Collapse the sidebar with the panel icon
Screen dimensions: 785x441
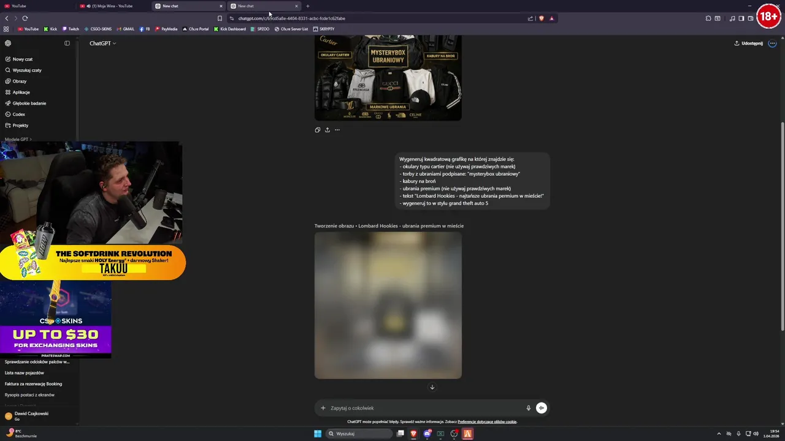coord(67,43)
